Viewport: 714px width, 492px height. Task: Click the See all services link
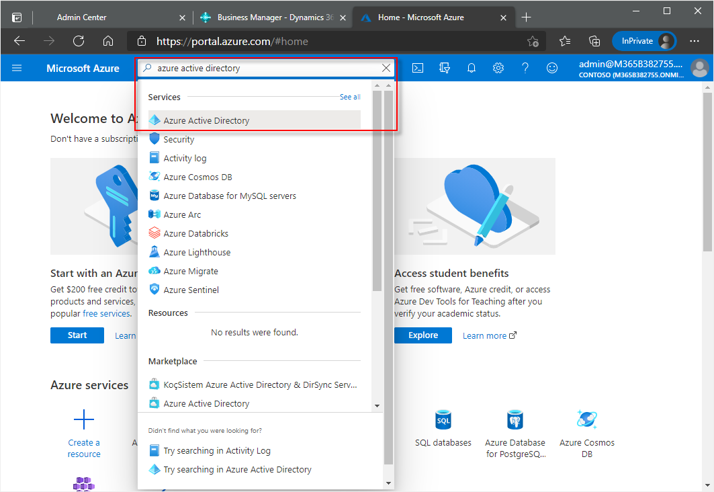pos(350,97)
